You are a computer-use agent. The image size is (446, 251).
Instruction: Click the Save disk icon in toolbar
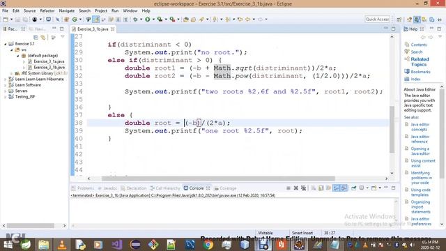[x=17, y=20]
